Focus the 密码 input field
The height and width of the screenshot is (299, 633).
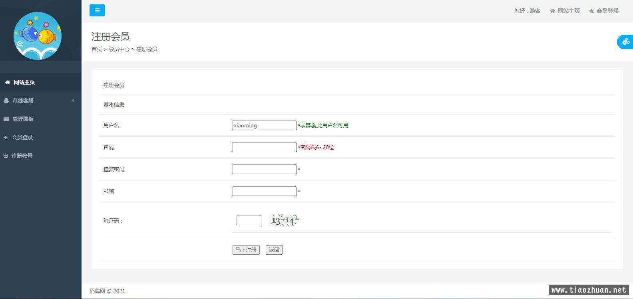pos(264,147)
